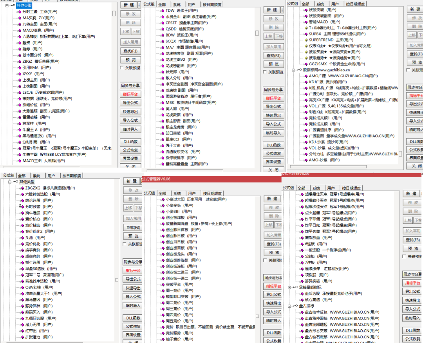Click the icon beside ZBGZXG 指标共振选股
This screenshot has height=343, width=423.
coord(22,188)
